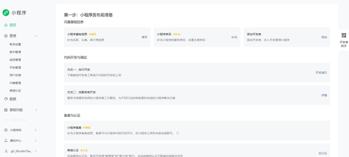Click the 管理 hexagon icon

[6, 36]
